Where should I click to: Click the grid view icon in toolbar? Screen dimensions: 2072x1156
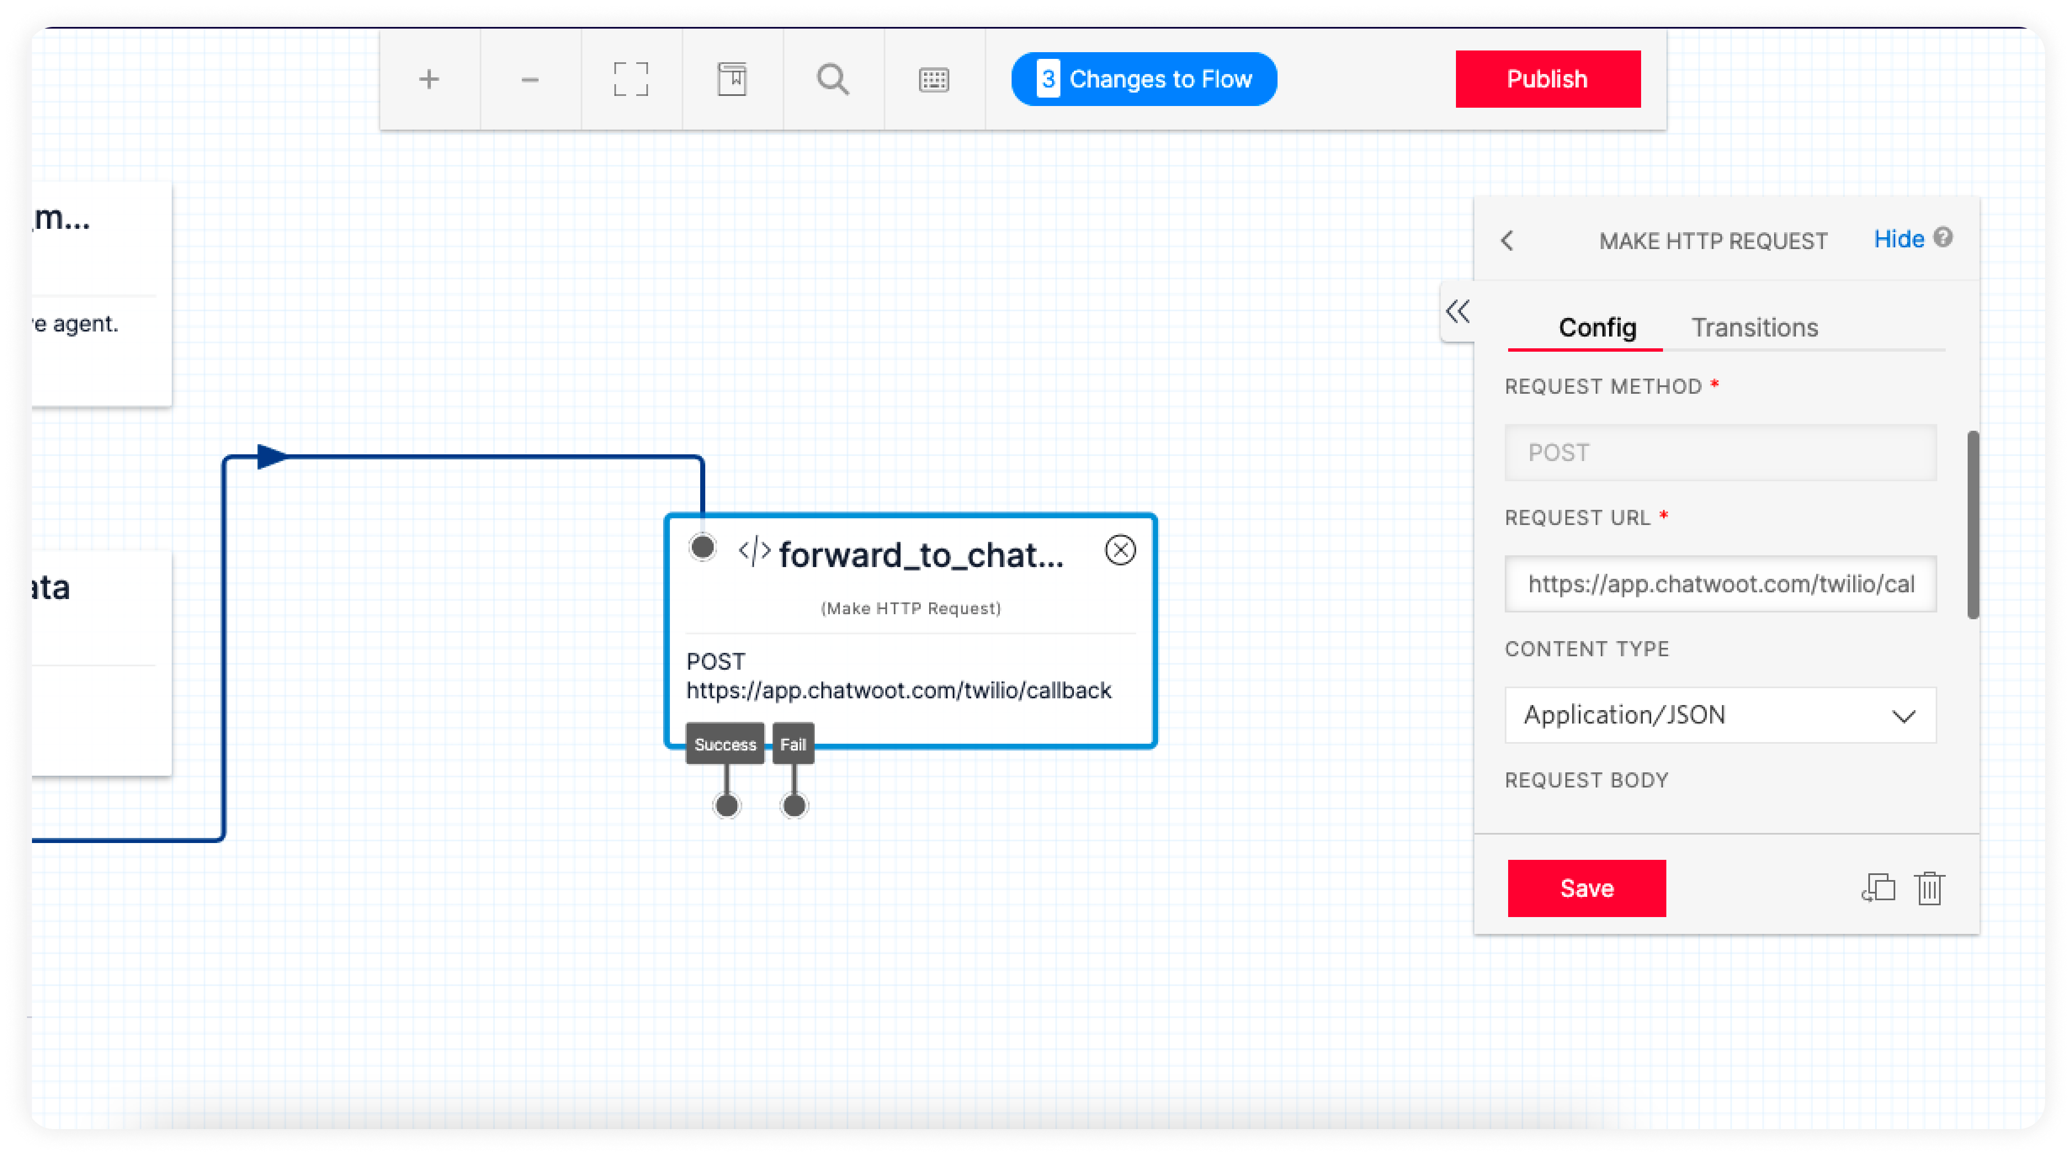[934, 78]
